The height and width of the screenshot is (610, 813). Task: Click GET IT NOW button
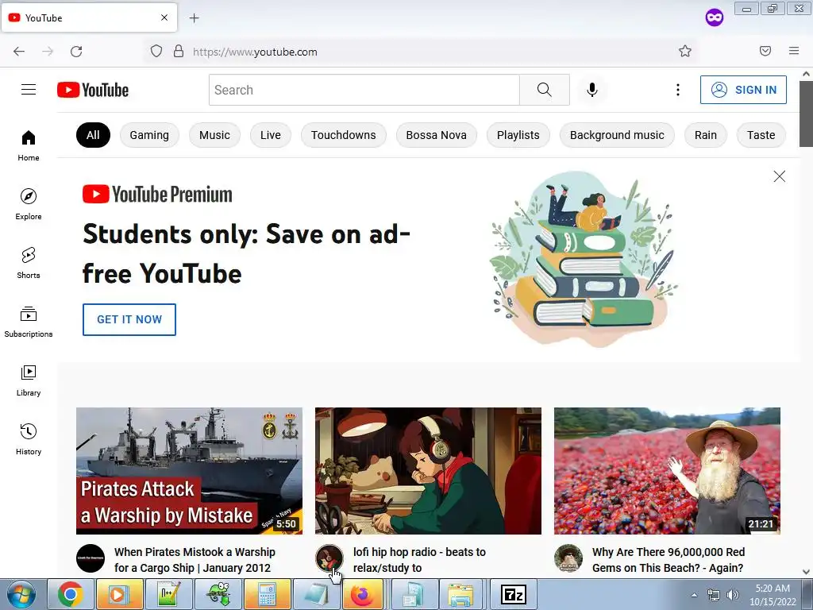point(129,319)
